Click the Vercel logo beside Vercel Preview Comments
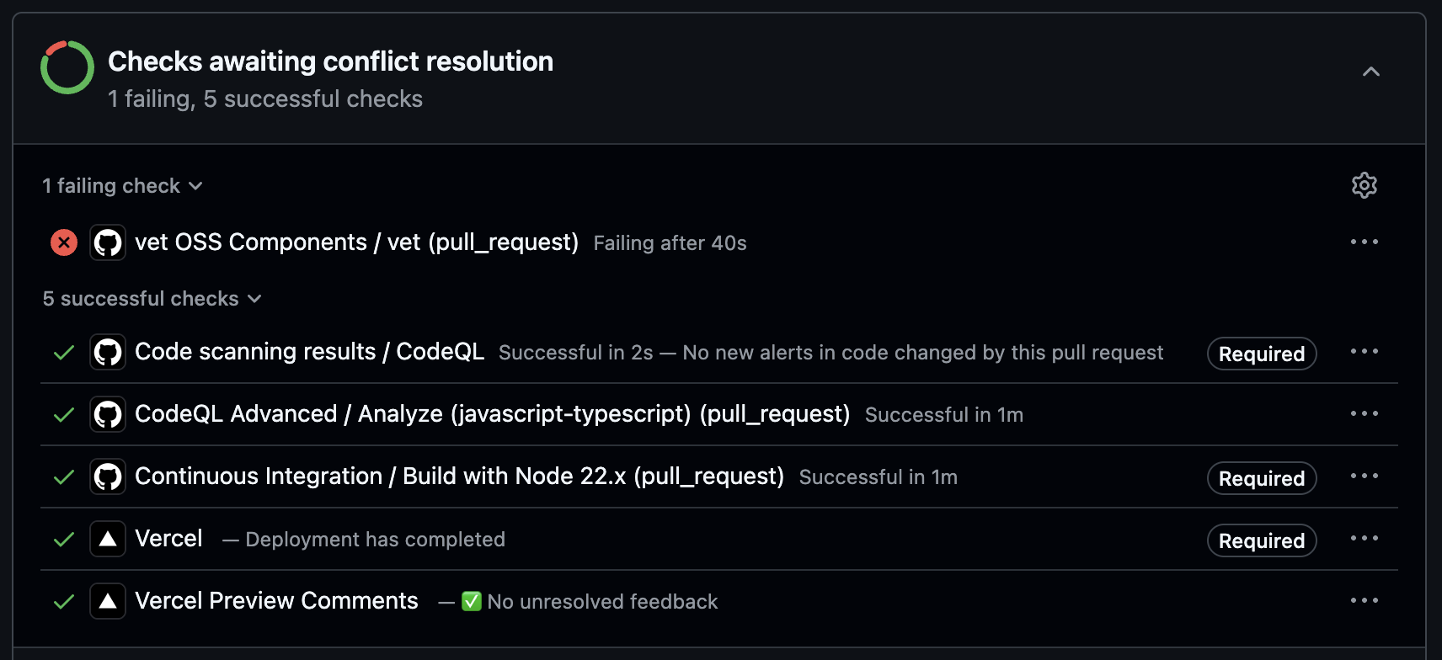The height and width of the screenshot is (660, 1442). (108, 601)
